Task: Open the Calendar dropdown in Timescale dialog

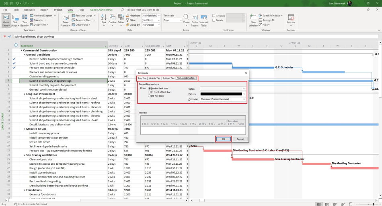Action: click(223, 99)
